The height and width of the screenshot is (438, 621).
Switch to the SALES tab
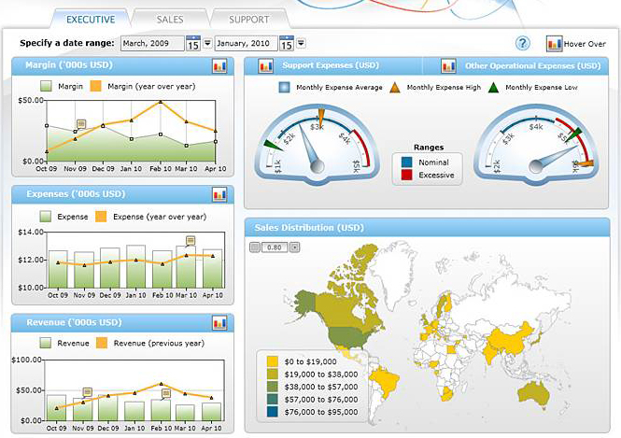coord(168,19)
